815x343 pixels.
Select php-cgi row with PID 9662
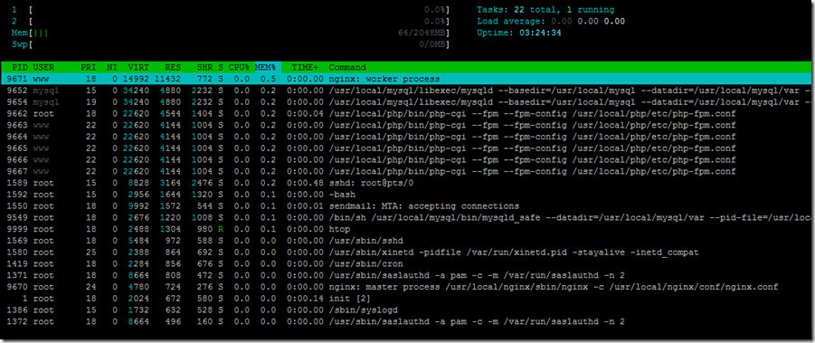[407, 114]
